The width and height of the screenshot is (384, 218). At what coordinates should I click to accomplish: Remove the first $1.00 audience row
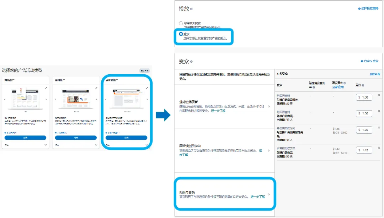(x=379, y=95)
